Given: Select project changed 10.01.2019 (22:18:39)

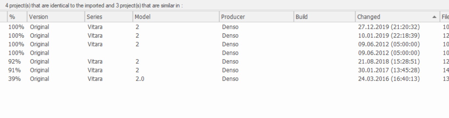Looking at the screenshot, I should click(389, 36).
